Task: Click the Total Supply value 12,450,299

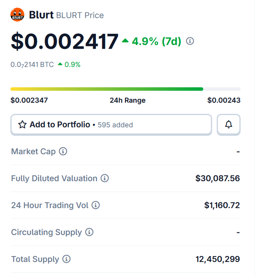Action: point(218,259)
